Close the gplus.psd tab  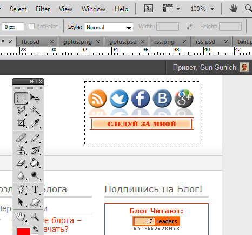(143, 42)
